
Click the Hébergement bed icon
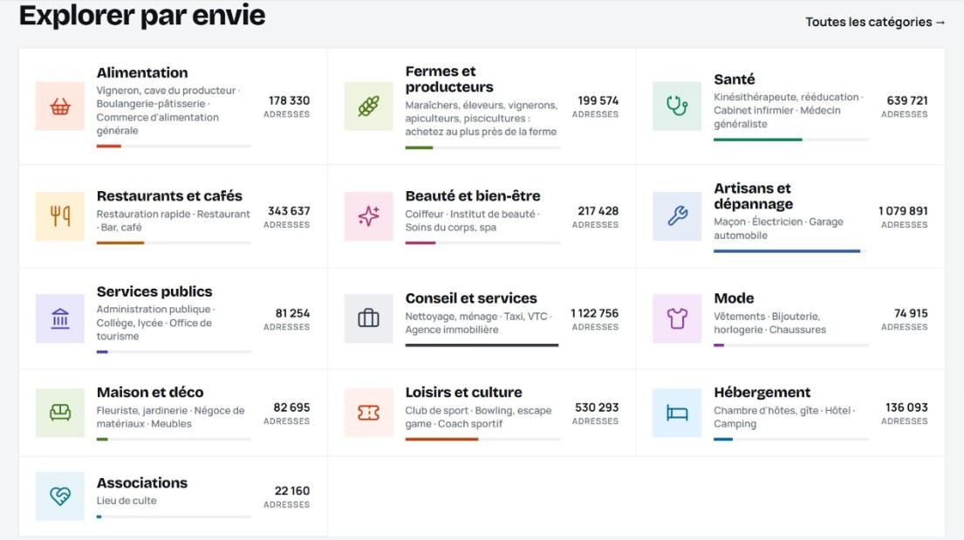click(677, 413)
